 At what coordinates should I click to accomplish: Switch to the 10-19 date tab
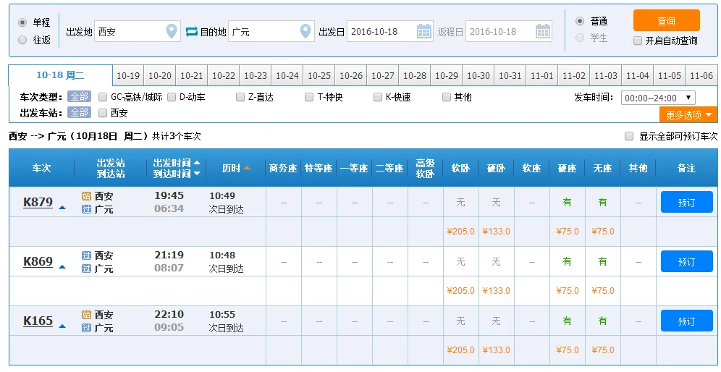tap(128, 75)
